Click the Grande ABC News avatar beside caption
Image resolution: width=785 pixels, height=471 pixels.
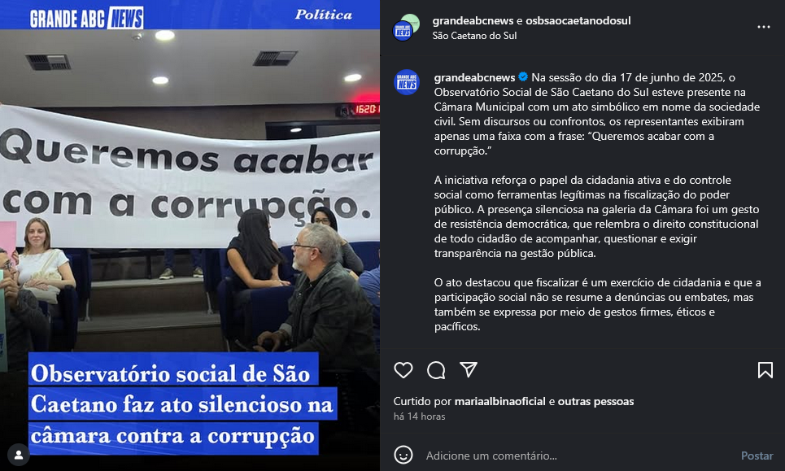pyautogui.click(x=407, y=82)
